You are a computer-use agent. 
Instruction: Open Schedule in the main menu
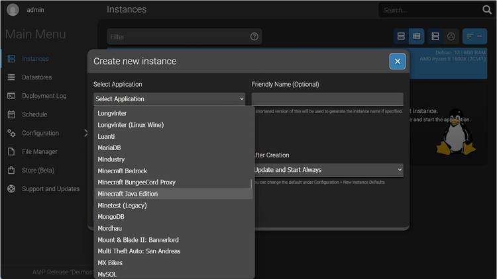tap(34, 114)
